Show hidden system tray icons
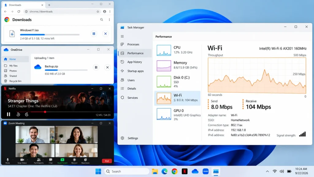Image resolution: width=314 pixels, height=177 pixels. [267, 171]
